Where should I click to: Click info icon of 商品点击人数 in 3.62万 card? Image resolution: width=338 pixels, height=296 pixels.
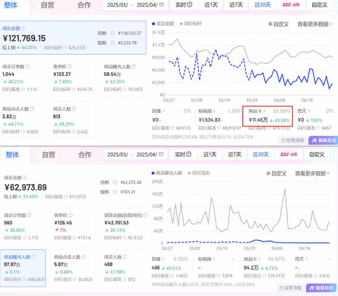click(x=32, y=109)
